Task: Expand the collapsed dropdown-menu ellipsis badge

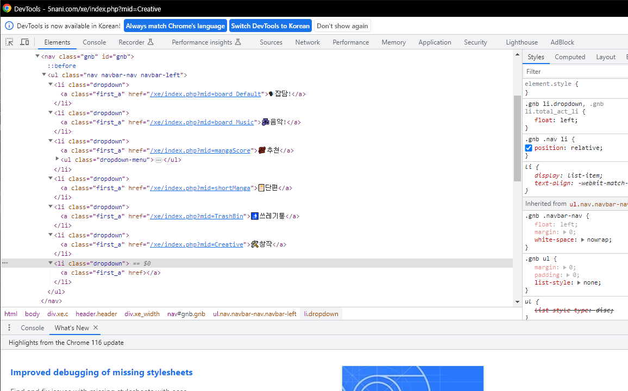Action: click(159, 160)
